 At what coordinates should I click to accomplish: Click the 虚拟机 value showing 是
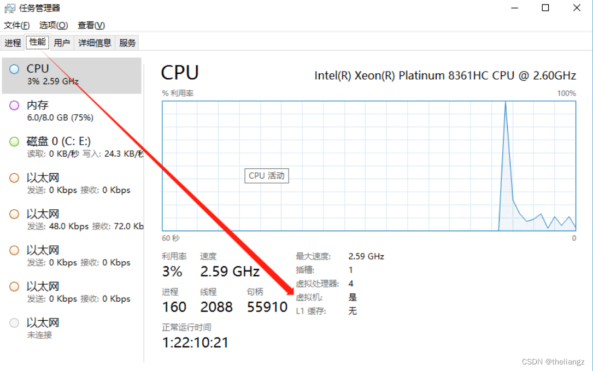pyautogui.click(x=351, y=297)
